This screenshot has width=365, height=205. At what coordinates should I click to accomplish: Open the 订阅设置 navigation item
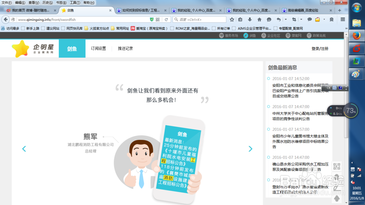[x=99, y=49]
